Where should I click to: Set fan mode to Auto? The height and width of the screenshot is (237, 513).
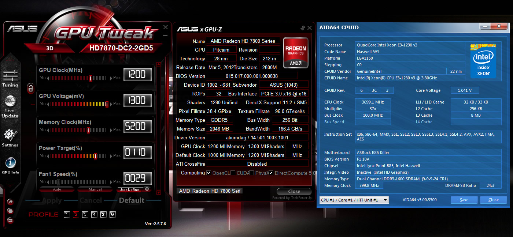click(57, 189)
